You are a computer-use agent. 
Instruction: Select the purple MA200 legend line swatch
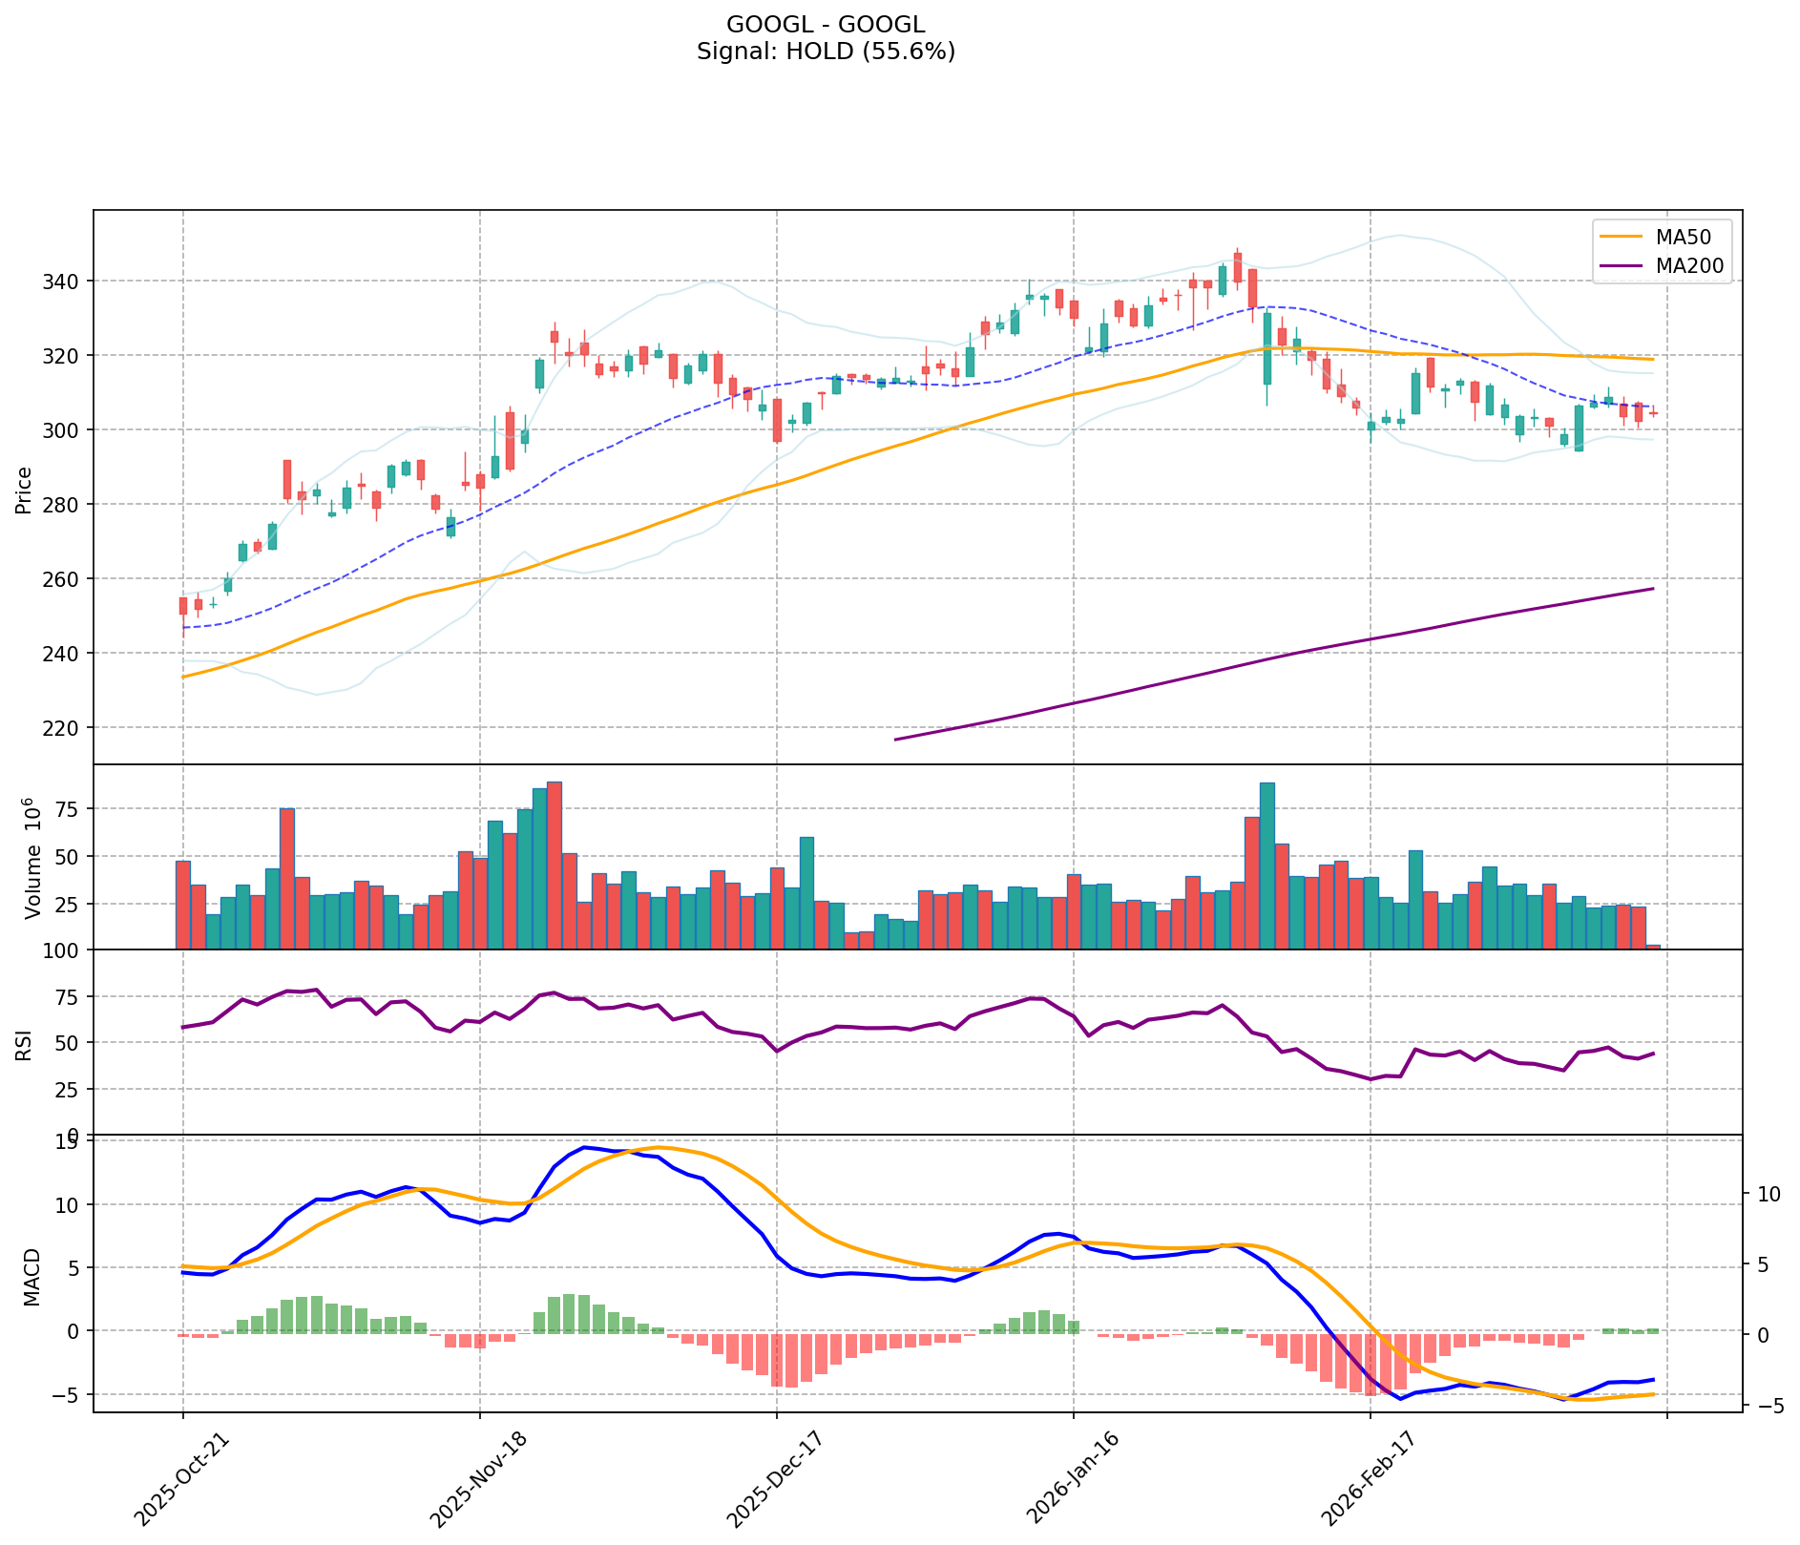click(1622, 266)
